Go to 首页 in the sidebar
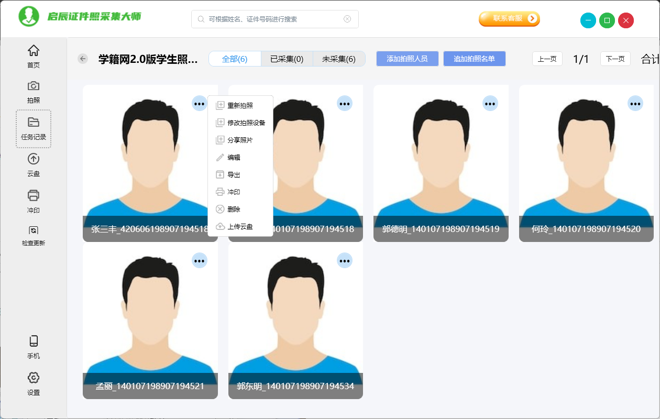 click(34, 57)
